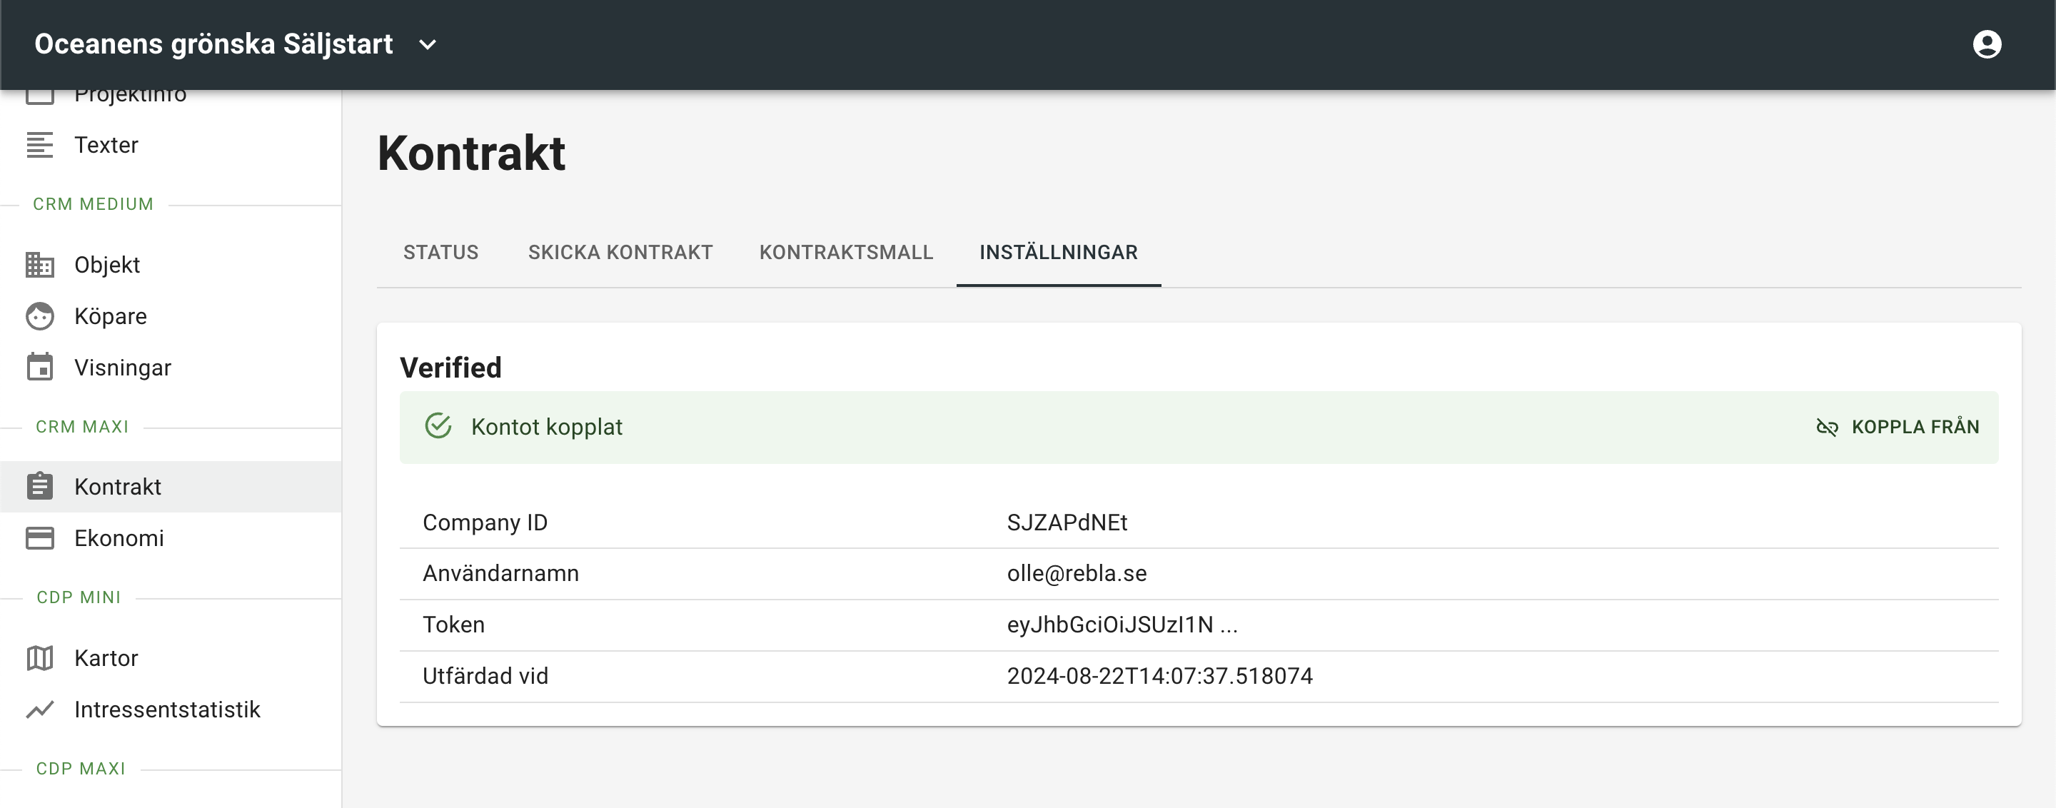Click the Company ID value SJZAPdNEt
Image resolution: width=2056 pixels, height=808 pixels.
tap(1067, 522)
